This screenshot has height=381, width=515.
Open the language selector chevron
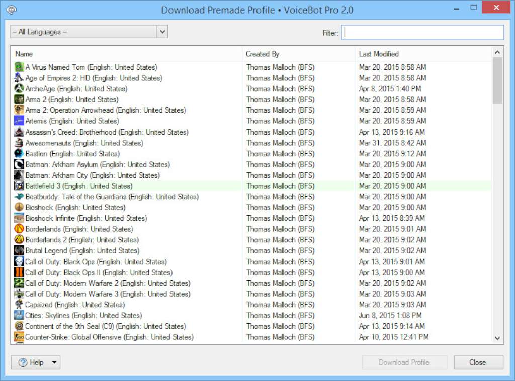[162, 31]
